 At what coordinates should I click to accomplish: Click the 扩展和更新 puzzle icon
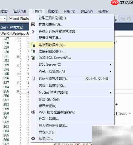[33, 24]
